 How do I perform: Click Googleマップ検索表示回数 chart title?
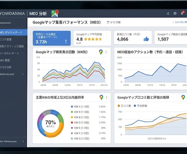point(62,52)
